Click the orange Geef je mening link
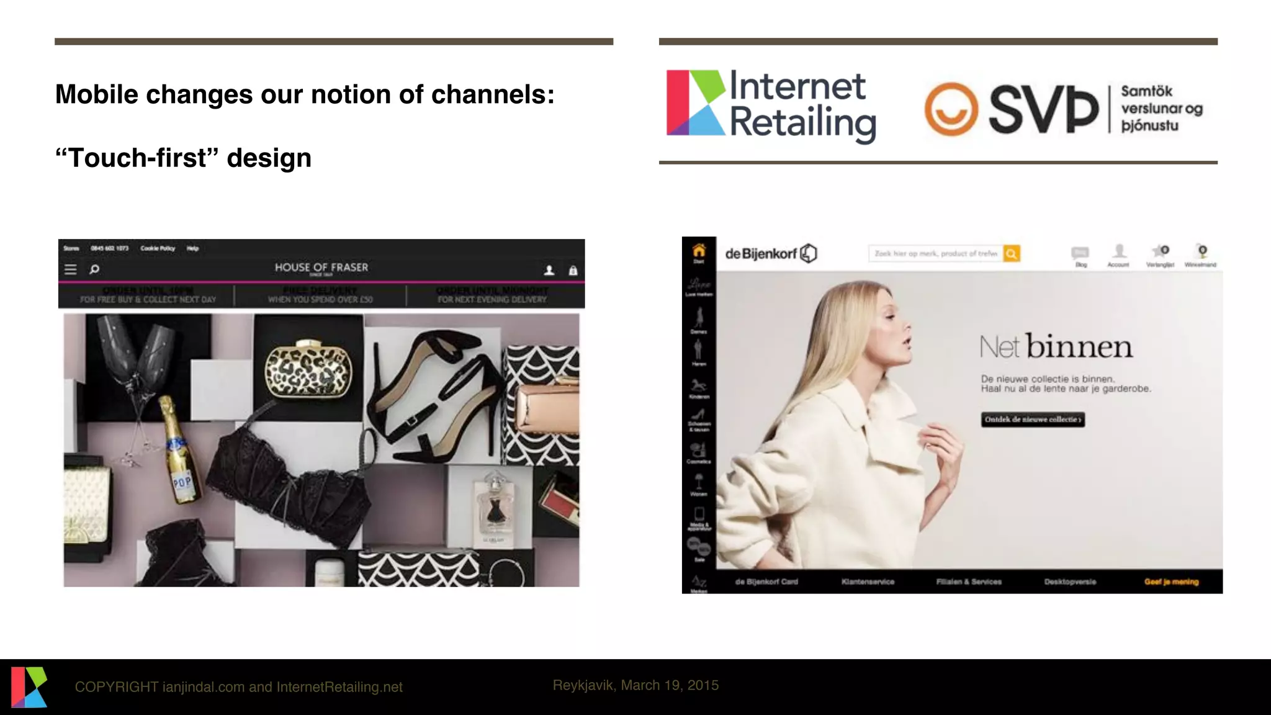Viewport: 1271px width, 715px height. (x=1171, y=582)
